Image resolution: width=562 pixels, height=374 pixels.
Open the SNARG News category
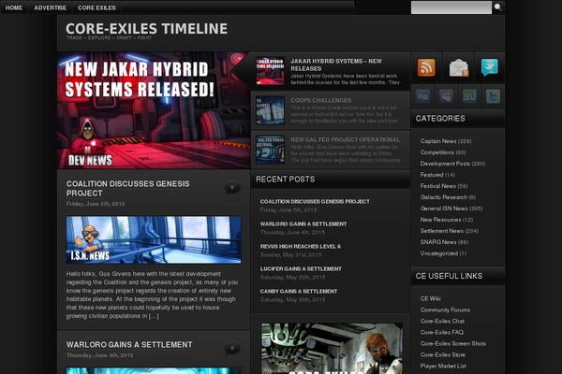pos(438,242)
